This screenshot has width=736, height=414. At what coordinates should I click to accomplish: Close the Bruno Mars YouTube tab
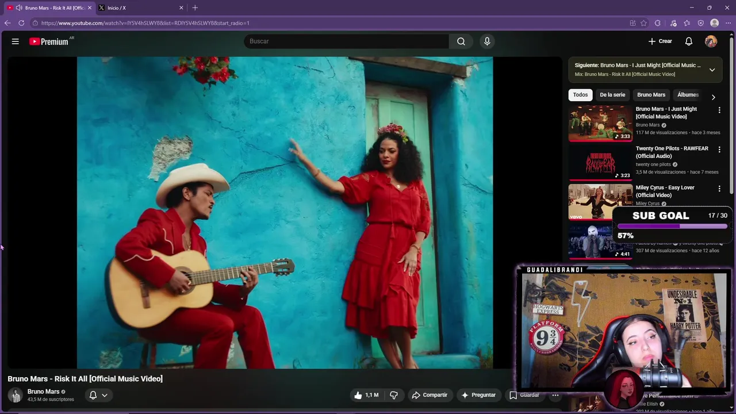(x=90, y=8)
